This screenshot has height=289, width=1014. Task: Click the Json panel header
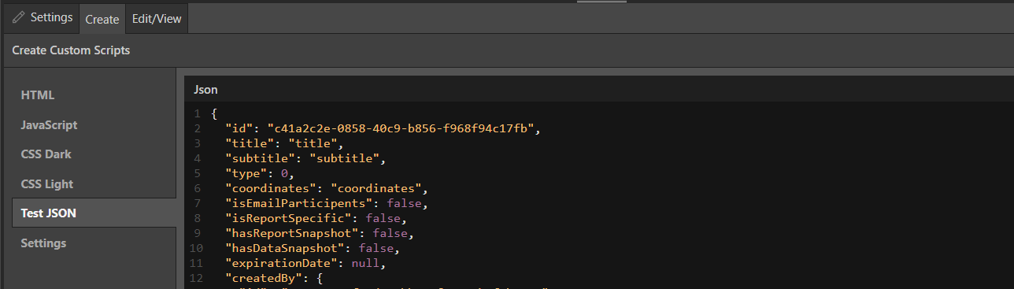pyautogui.click(x=598, y=90)
